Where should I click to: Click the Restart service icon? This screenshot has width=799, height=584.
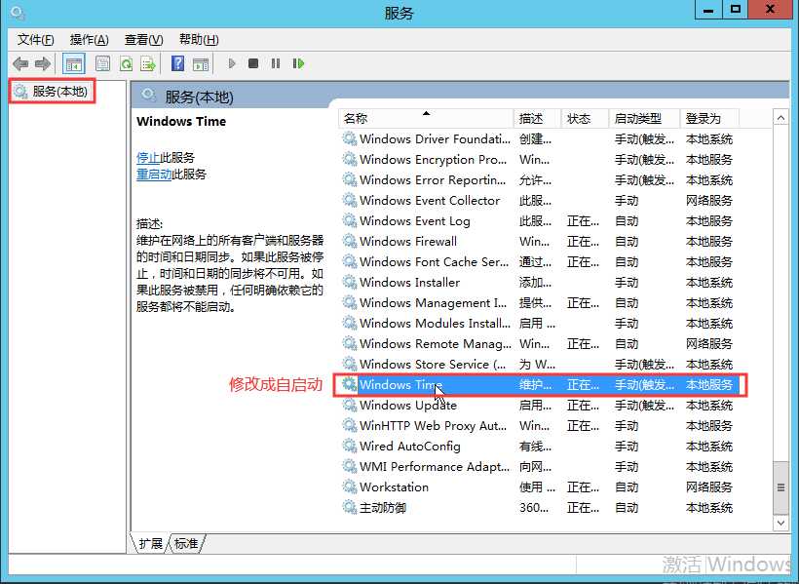click(x=298, y=63)
